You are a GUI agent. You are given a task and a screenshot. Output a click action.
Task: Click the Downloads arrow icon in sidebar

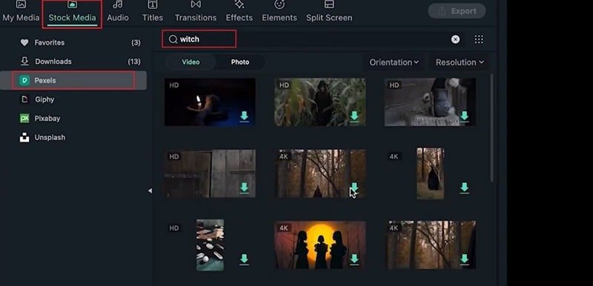point(24,61)
